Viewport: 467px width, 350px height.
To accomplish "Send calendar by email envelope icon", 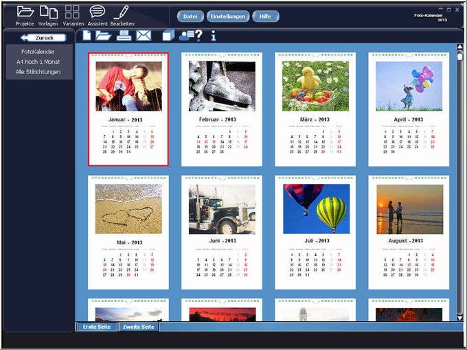I will click(x=144, y=36).
